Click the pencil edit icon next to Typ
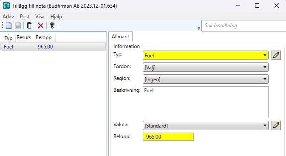 pyautogui.click(x=276, y=55)
